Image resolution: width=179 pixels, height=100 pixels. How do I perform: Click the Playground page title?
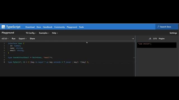pos(8,33)
